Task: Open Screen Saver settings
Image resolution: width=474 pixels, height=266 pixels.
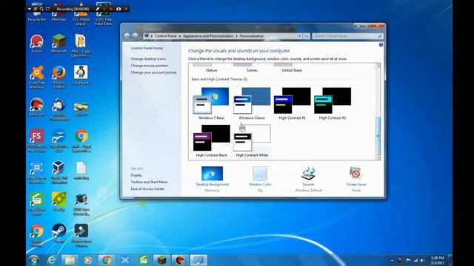Action: coord(356,179)
